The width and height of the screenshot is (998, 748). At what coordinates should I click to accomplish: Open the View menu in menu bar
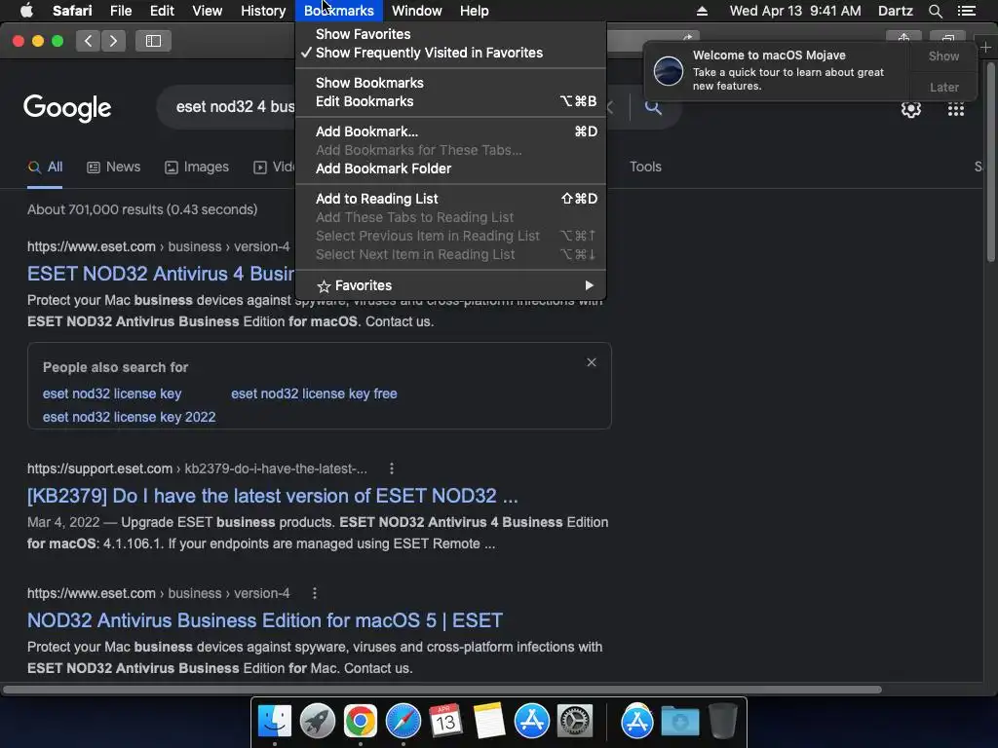coord(207,11)
